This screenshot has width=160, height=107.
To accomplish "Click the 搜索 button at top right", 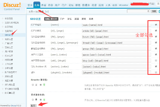I will click(x=154, y=11).
